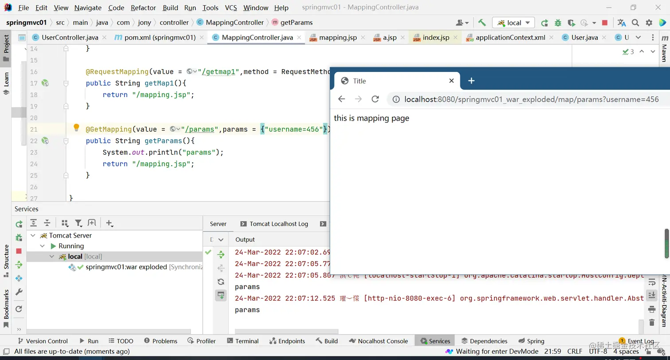Go back in the browser window

(341, 99)
